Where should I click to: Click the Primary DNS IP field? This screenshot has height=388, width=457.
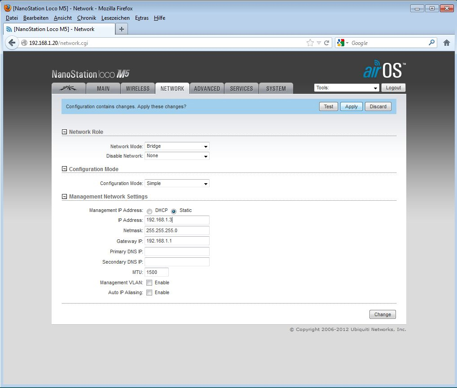click(177, 251)
